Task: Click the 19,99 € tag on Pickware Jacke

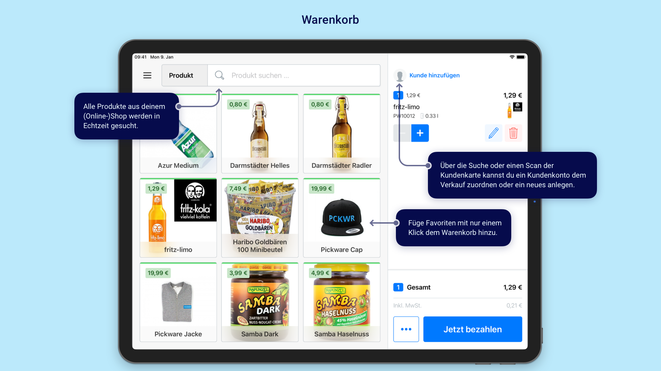Action: pos(158,273)
